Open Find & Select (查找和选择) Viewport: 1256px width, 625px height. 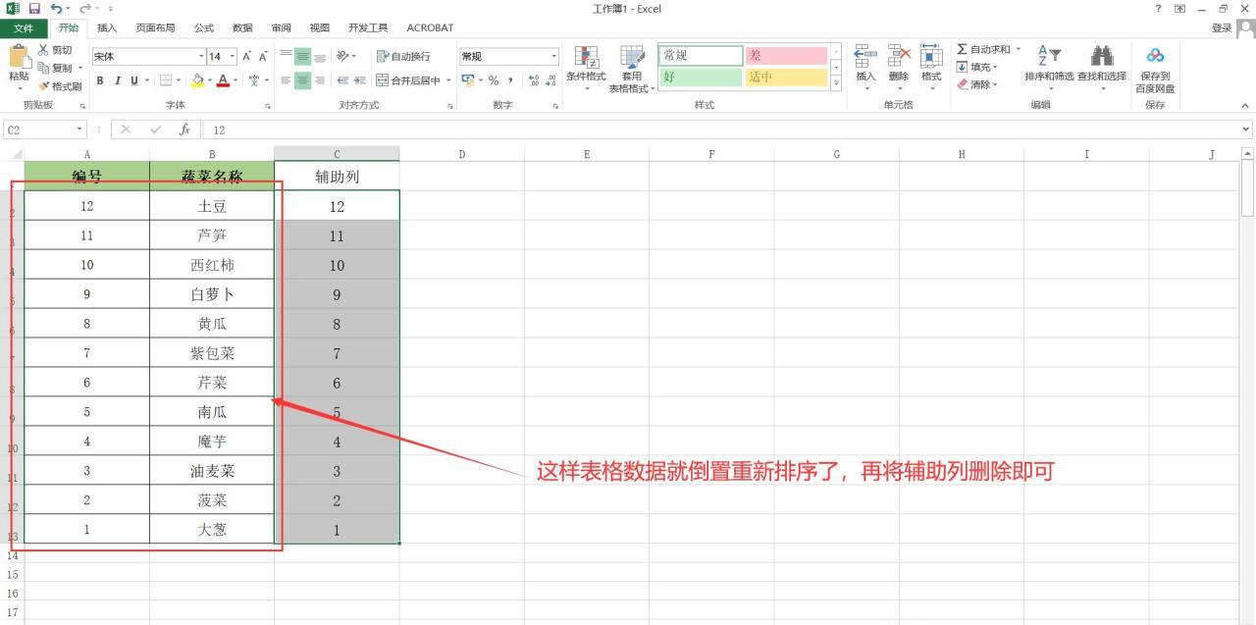1102,67
